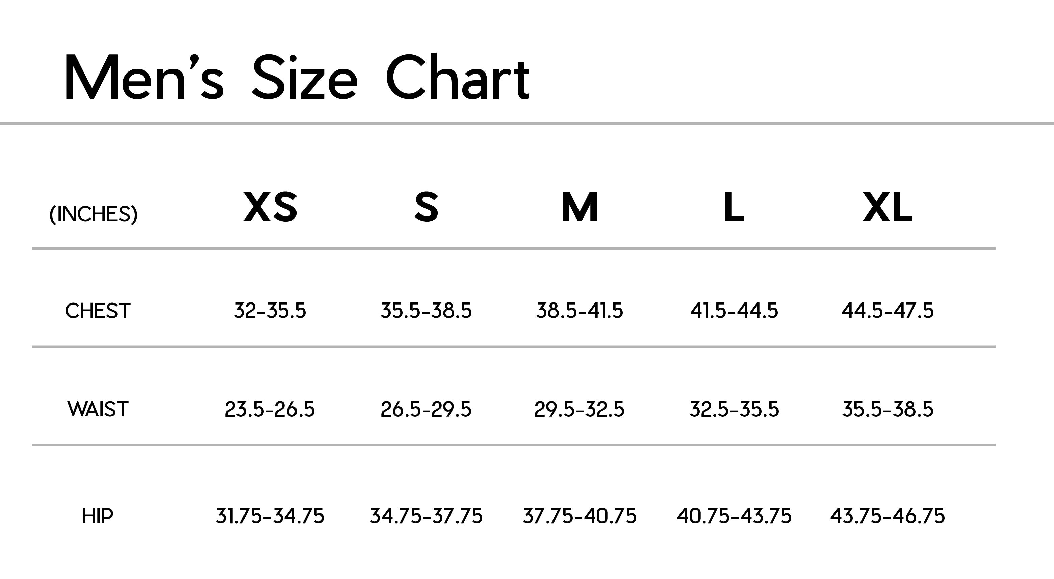Viewport: 1054px width, 579px height.
Task: Select the XS size column header
Action: tap(270, 207)
